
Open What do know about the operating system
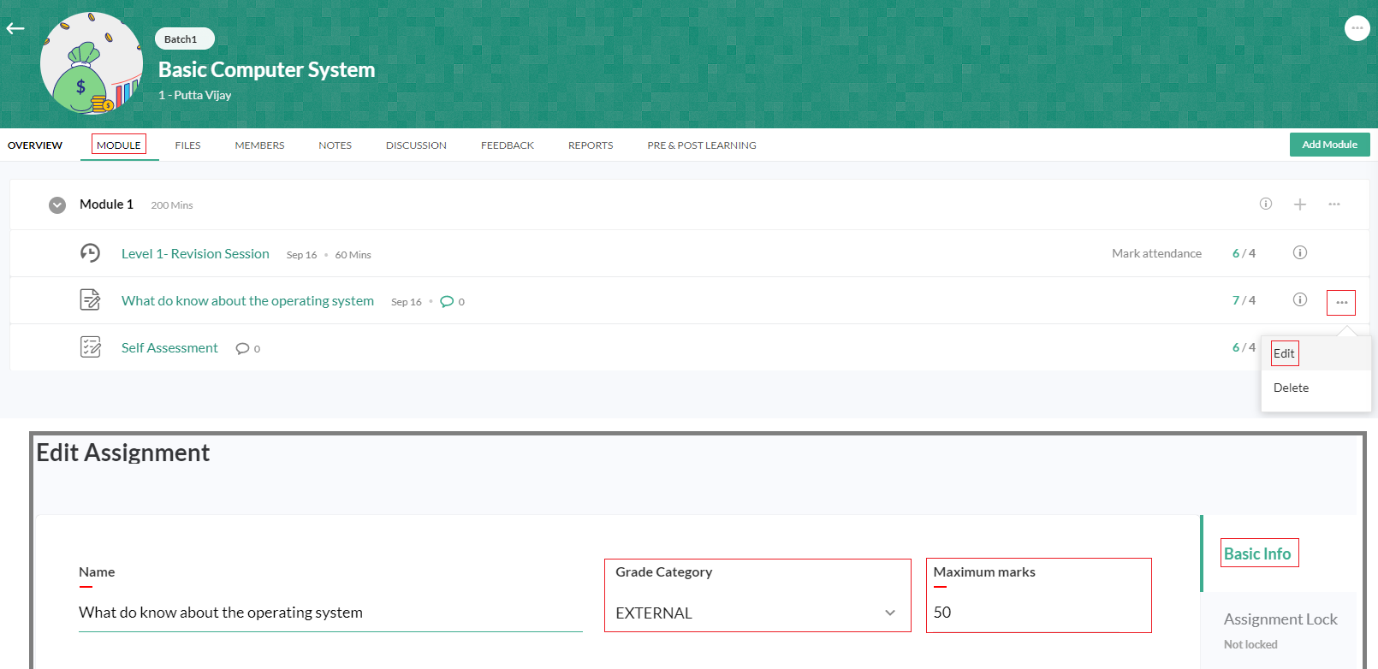click(247, 301)
